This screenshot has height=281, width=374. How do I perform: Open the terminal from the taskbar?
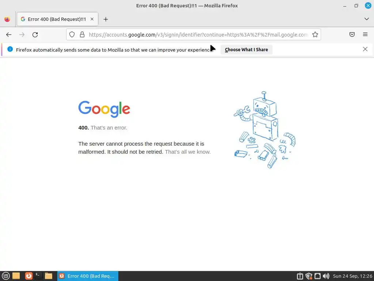click(38, 276)
